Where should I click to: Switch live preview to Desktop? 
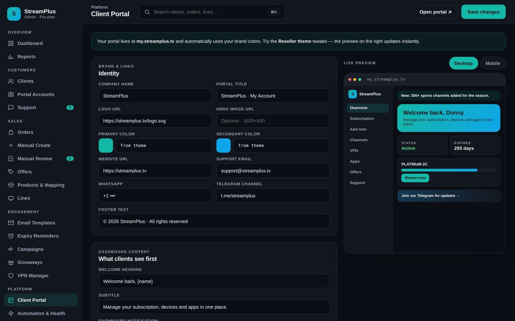coord(464,63)
